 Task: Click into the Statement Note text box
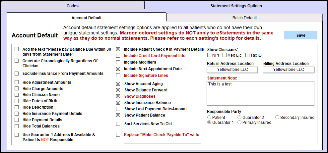point(260,93)
